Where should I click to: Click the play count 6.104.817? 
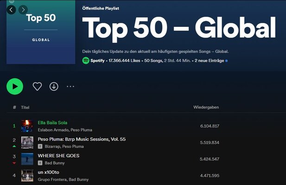[210, 126]
